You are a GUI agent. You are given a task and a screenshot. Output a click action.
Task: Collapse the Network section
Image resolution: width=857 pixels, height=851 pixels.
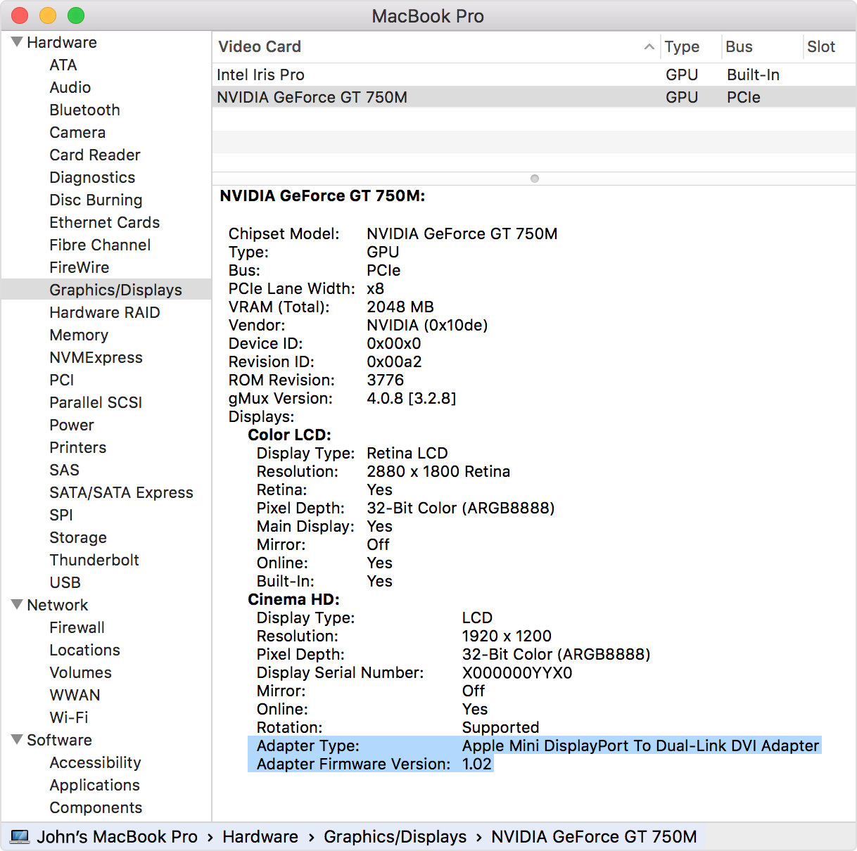click(15, 605)
